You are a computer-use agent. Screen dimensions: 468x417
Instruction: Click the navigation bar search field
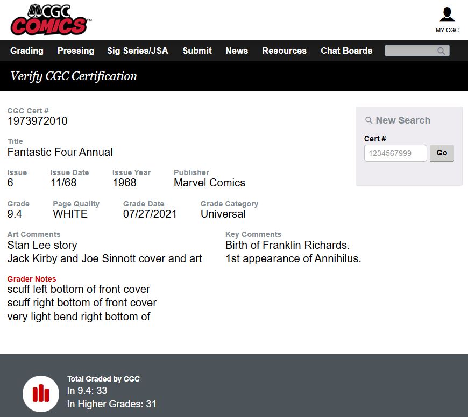pos(417,51)
